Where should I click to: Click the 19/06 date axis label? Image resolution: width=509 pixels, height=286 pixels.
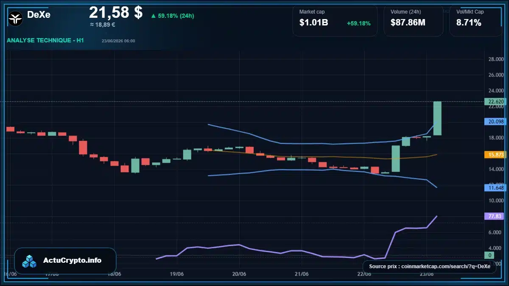(x=177, y=274)
